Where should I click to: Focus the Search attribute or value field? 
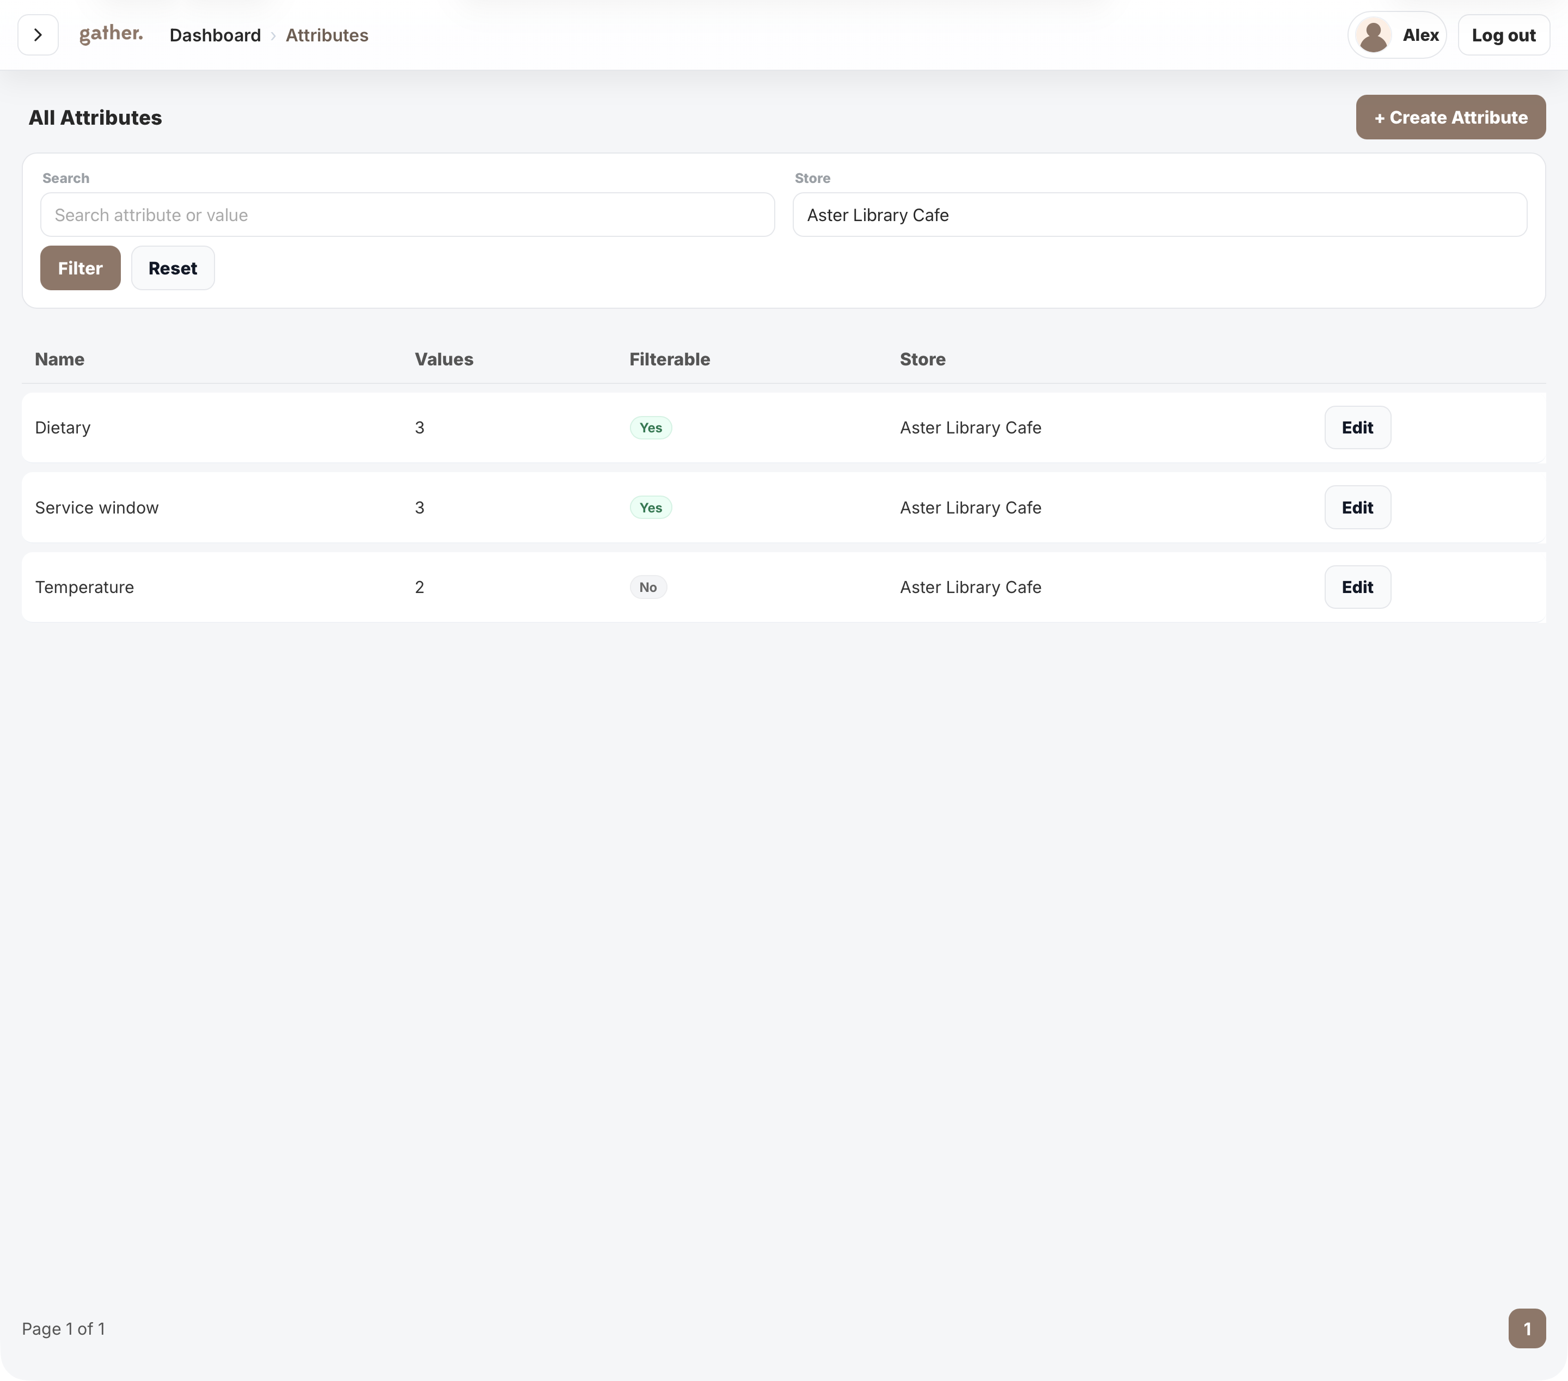407,215
